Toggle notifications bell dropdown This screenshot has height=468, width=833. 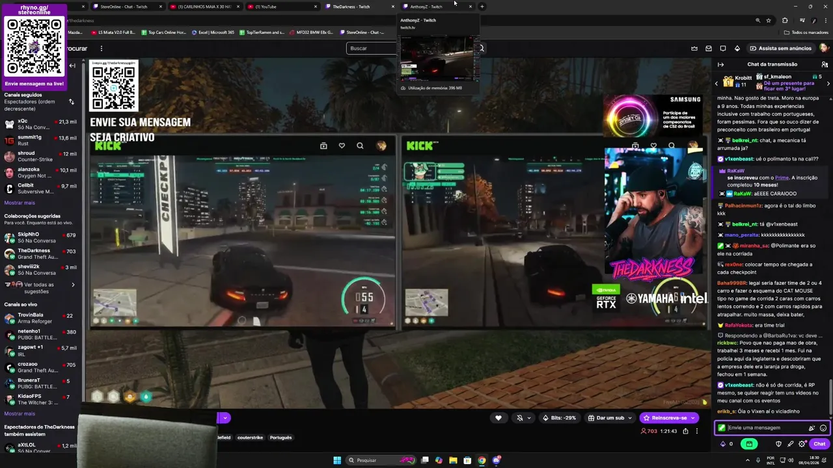click(523, 418)
